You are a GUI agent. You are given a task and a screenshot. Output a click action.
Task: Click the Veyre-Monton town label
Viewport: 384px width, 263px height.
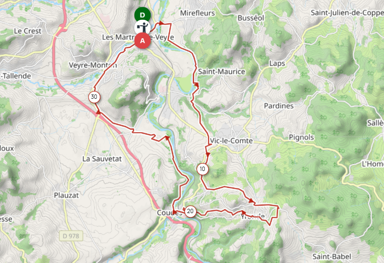coord(93,65)
